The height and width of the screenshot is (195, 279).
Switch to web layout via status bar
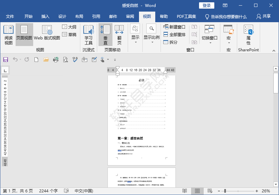click(210, 191)
